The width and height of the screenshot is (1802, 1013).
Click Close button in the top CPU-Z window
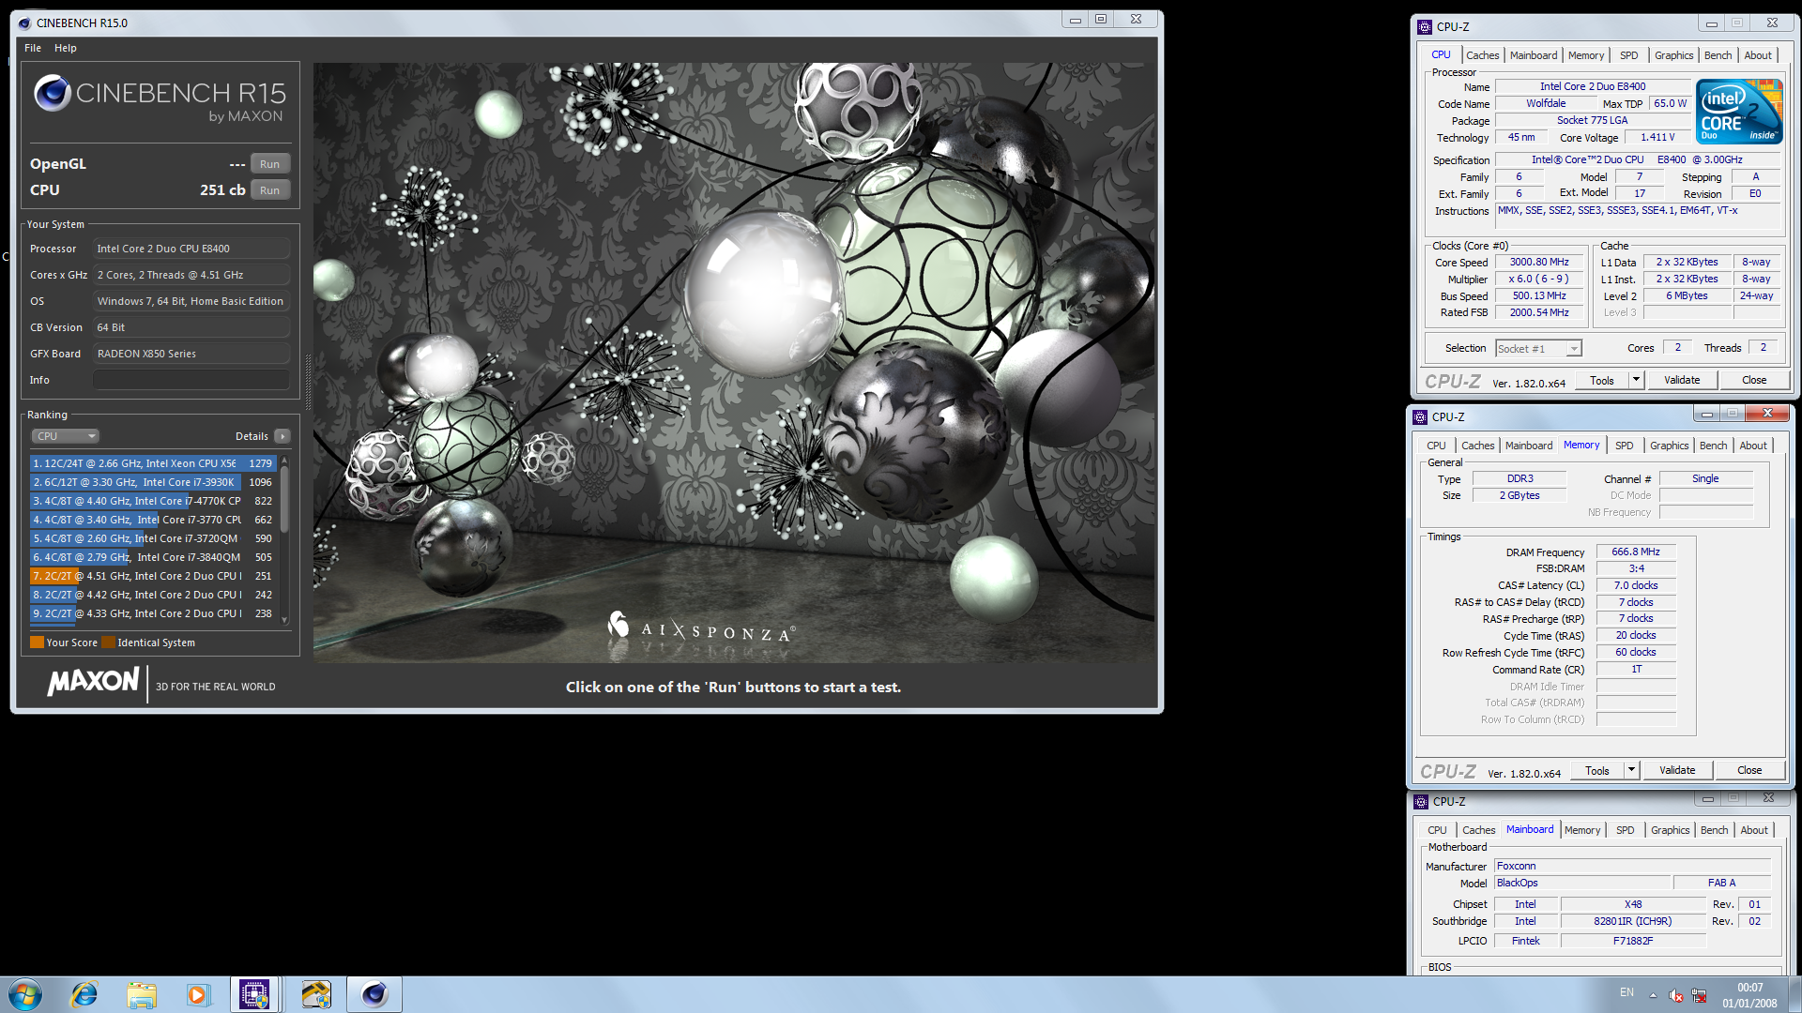pyautogui.click(x=1754, y=380)
